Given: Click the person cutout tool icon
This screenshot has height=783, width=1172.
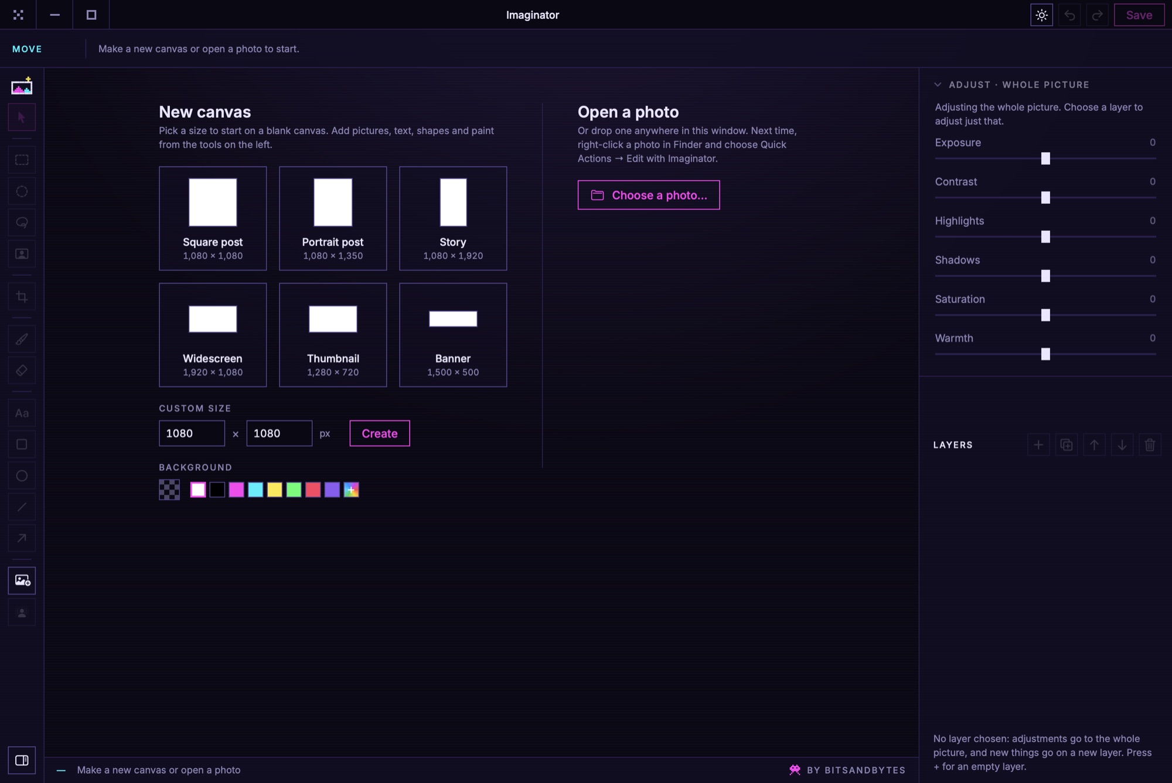Looking at the screenshot, I should click(22, 613).
